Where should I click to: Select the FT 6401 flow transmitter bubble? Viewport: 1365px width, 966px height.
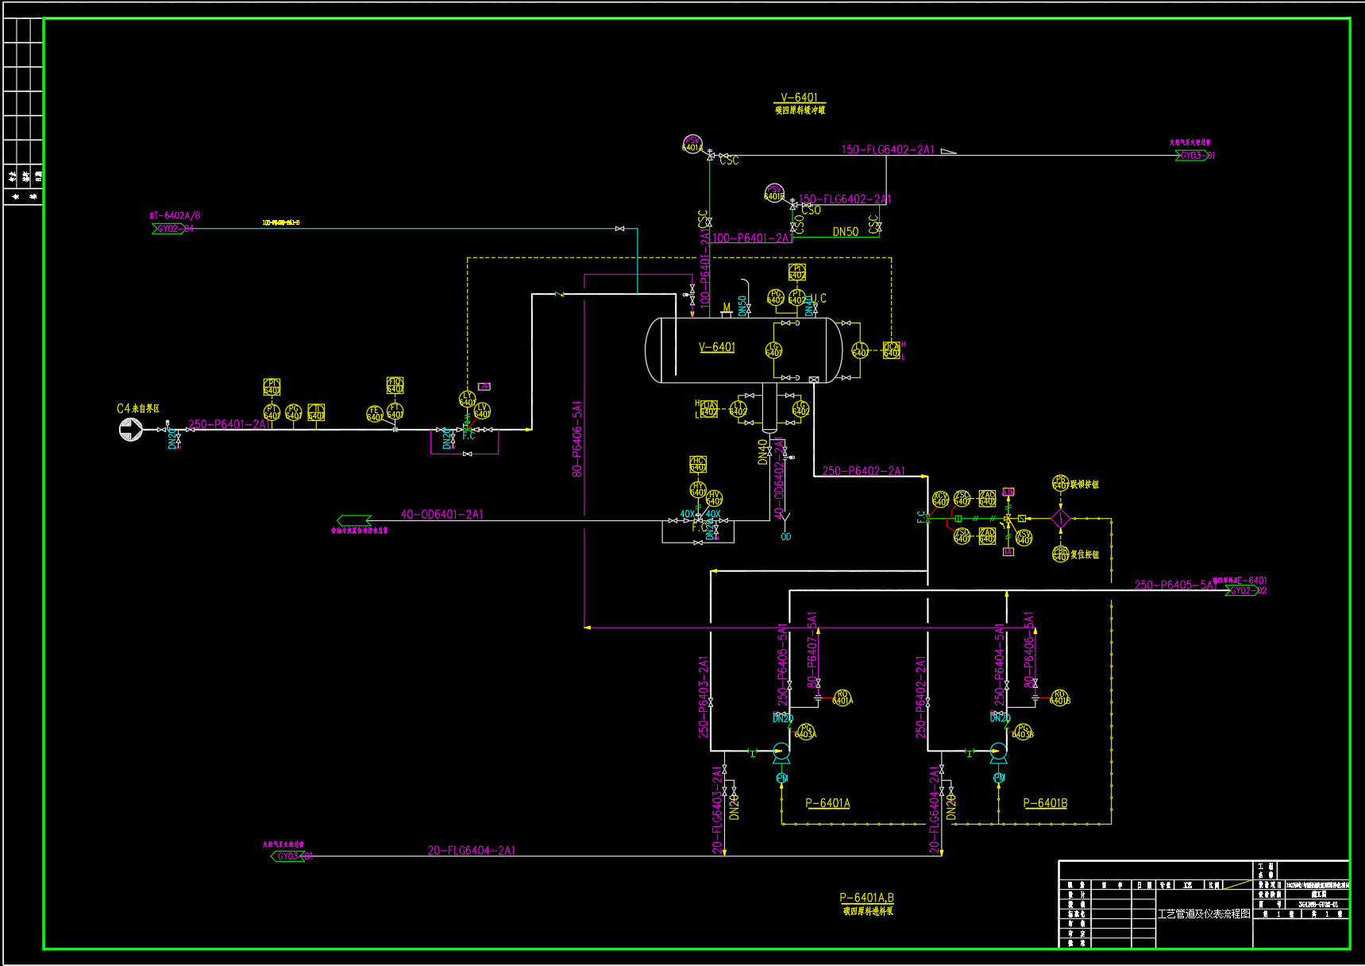[395, 412]
